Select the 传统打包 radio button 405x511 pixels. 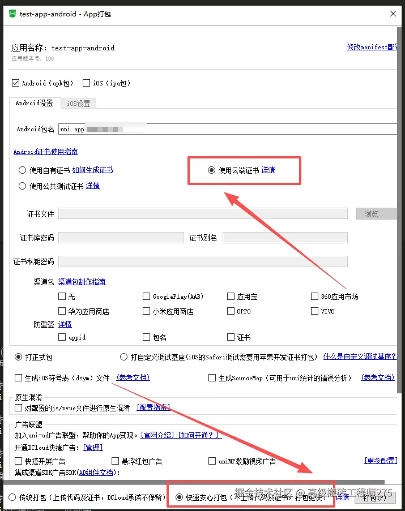(x=12, y=497)
